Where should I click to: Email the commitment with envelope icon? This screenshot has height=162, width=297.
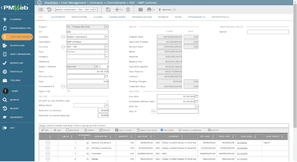[140, 10]
